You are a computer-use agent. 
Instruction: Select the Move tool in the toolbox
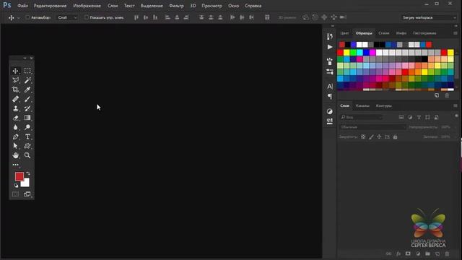click(x=15, y=71)
